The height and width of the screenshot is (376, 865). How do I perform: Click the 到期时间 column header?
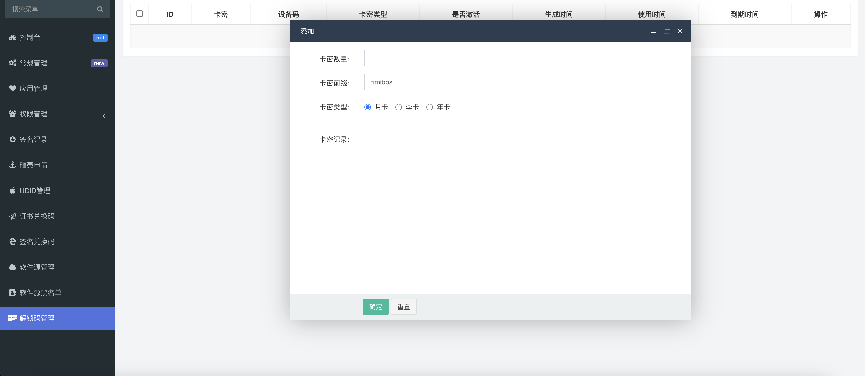click(x=745, y=15)
